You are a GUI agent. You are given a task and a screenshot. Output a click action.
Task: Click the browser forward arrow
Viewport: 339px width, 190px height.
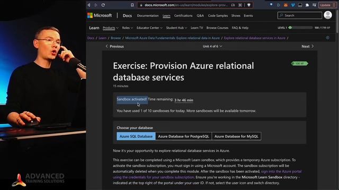(96, 5)
